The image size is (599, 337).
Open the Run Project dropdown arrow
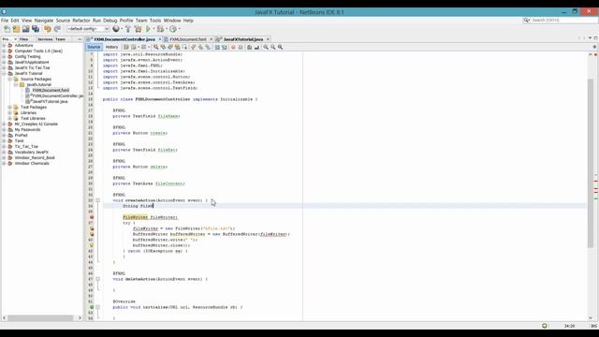coord(153,29)
